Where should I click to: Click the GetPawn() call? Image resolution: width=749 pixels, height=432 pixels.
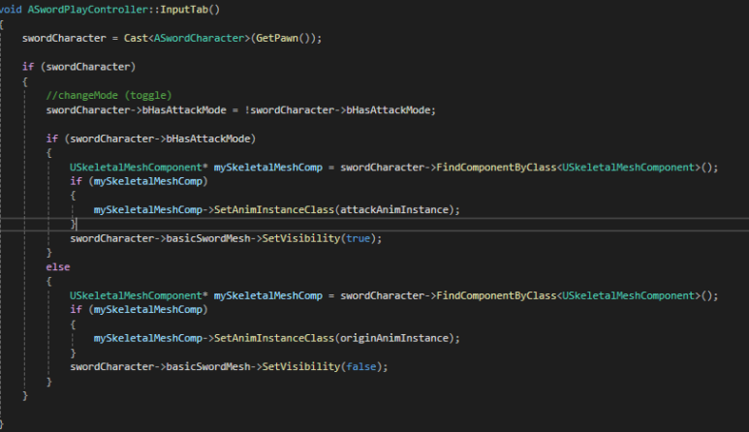coord(283,38)
